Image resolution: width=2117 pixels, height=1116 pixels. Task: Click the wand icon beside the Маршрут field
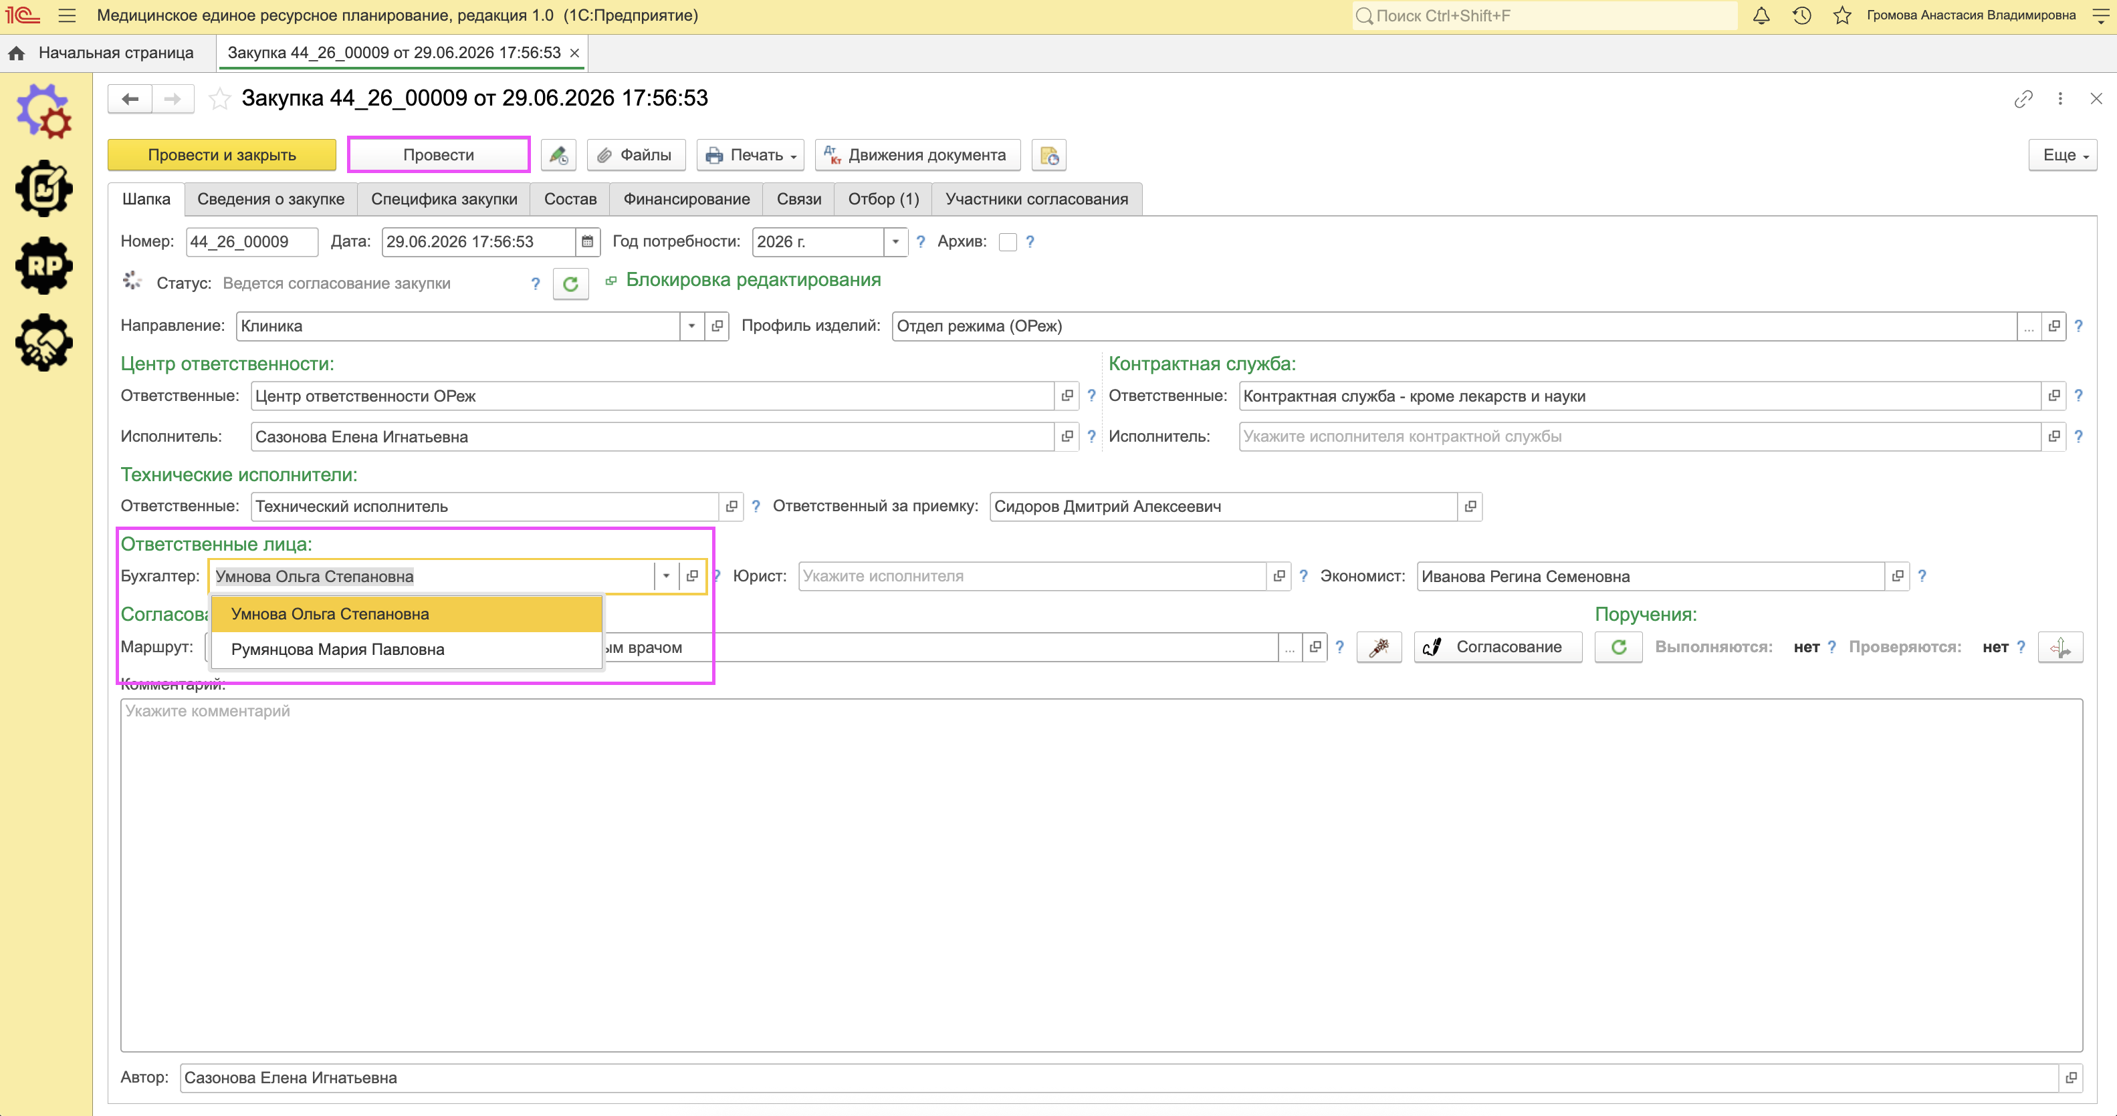coord(1379,647)
